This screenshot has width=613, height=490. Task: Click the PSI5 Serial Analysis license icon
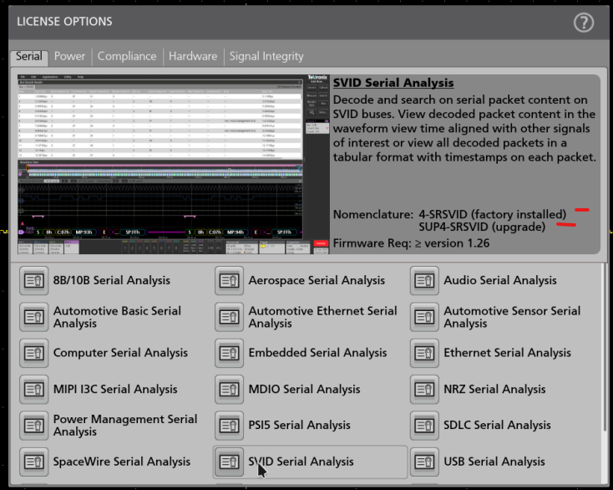pos(229,426)
